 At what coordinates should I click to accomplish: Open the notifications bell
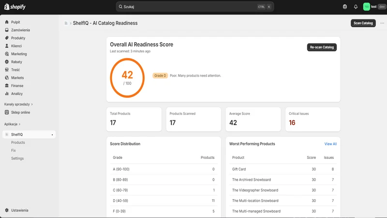click(356, 7)
